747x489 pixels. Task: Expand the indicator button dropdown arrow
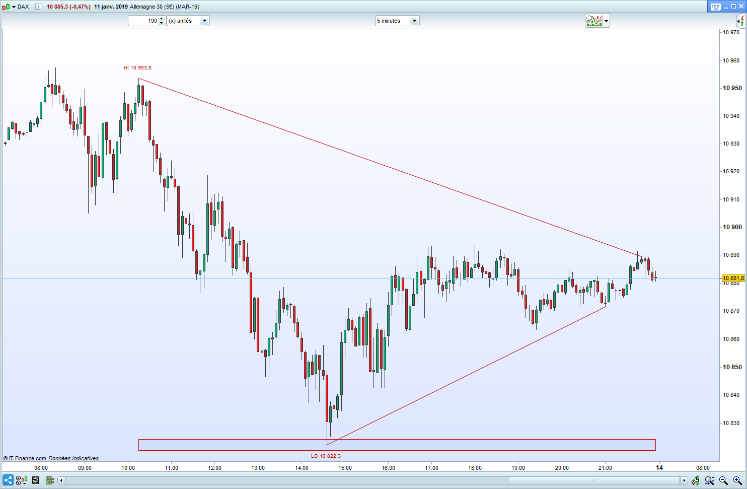pos(607,21)
